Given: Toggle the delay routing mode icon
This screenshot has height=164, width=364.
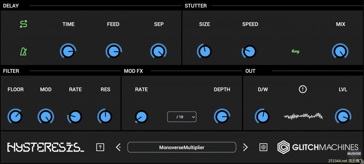Looking at the screenshot, I should tap(24, 24).
